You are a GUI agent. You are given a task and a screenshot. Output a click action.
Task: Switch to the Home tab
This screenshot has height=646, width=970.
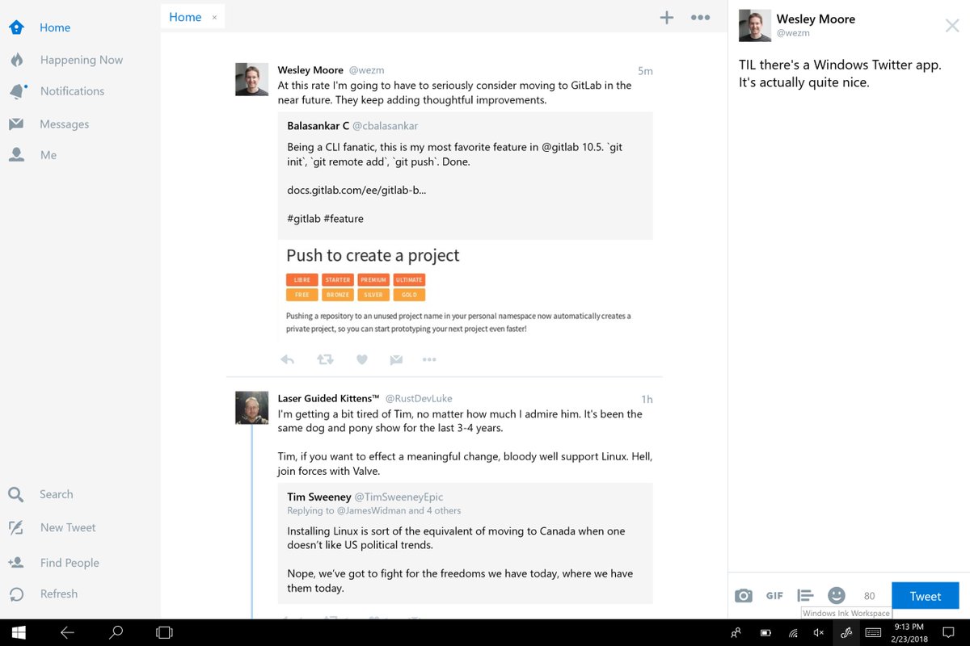click(x=185, y=17)
